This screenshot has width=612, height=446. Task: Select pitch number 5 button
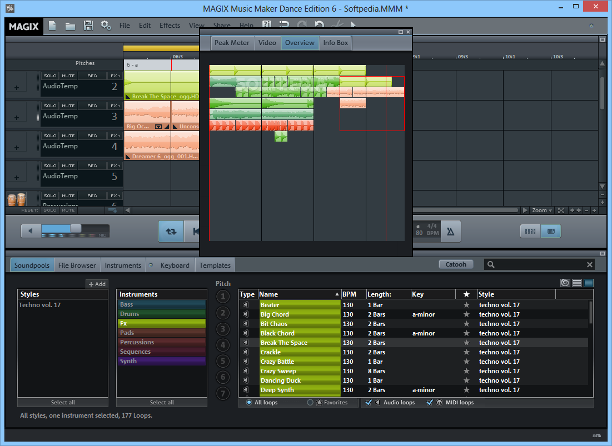[223, 361]
